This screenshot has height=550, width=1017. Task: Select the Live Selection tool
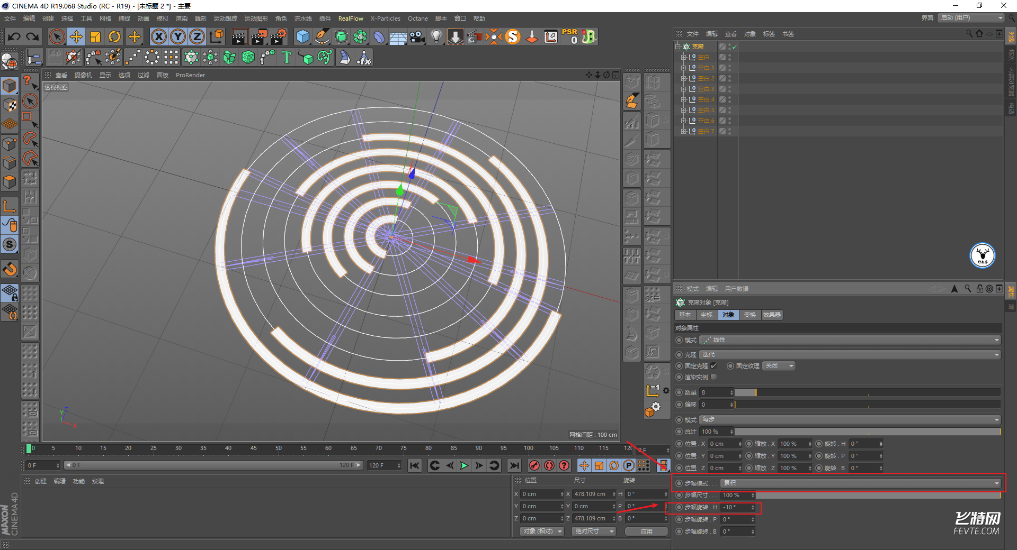[57, 36]
